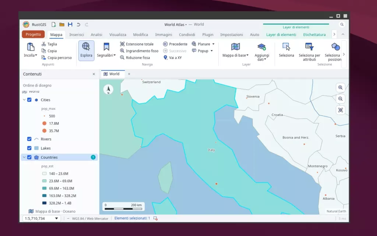Image resolution: width=377 pixels, height=236 pixels.
Task: Create a new project file icon
Action: coord(54,25)
